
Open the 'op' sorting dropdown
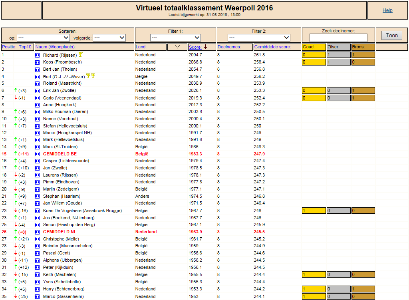point(43,38)
